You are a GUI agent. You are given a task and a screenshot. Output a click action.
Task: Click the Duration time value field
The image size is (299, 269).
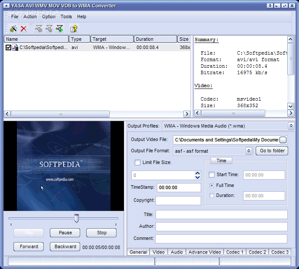tap(264, 196)
